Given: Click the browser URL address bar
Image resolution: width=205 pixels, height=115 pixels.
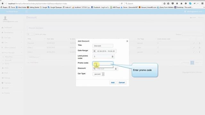Looking at the screenshot, I should (63, 4).
